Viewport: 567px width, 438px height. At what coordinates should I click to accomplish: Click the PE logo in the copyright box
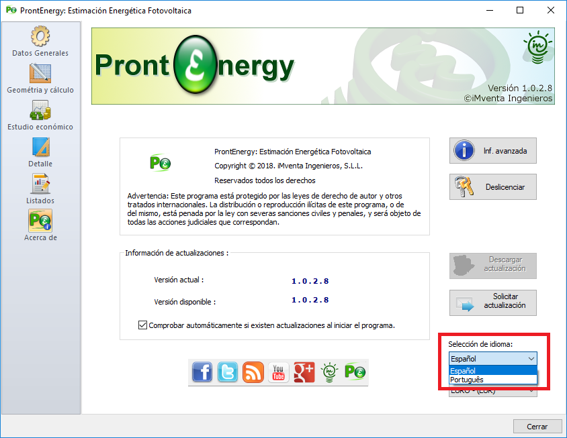[160, 163]
